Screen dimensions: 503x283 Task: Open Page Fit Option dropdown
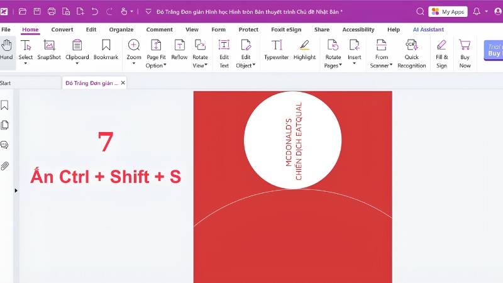point(156,54)
